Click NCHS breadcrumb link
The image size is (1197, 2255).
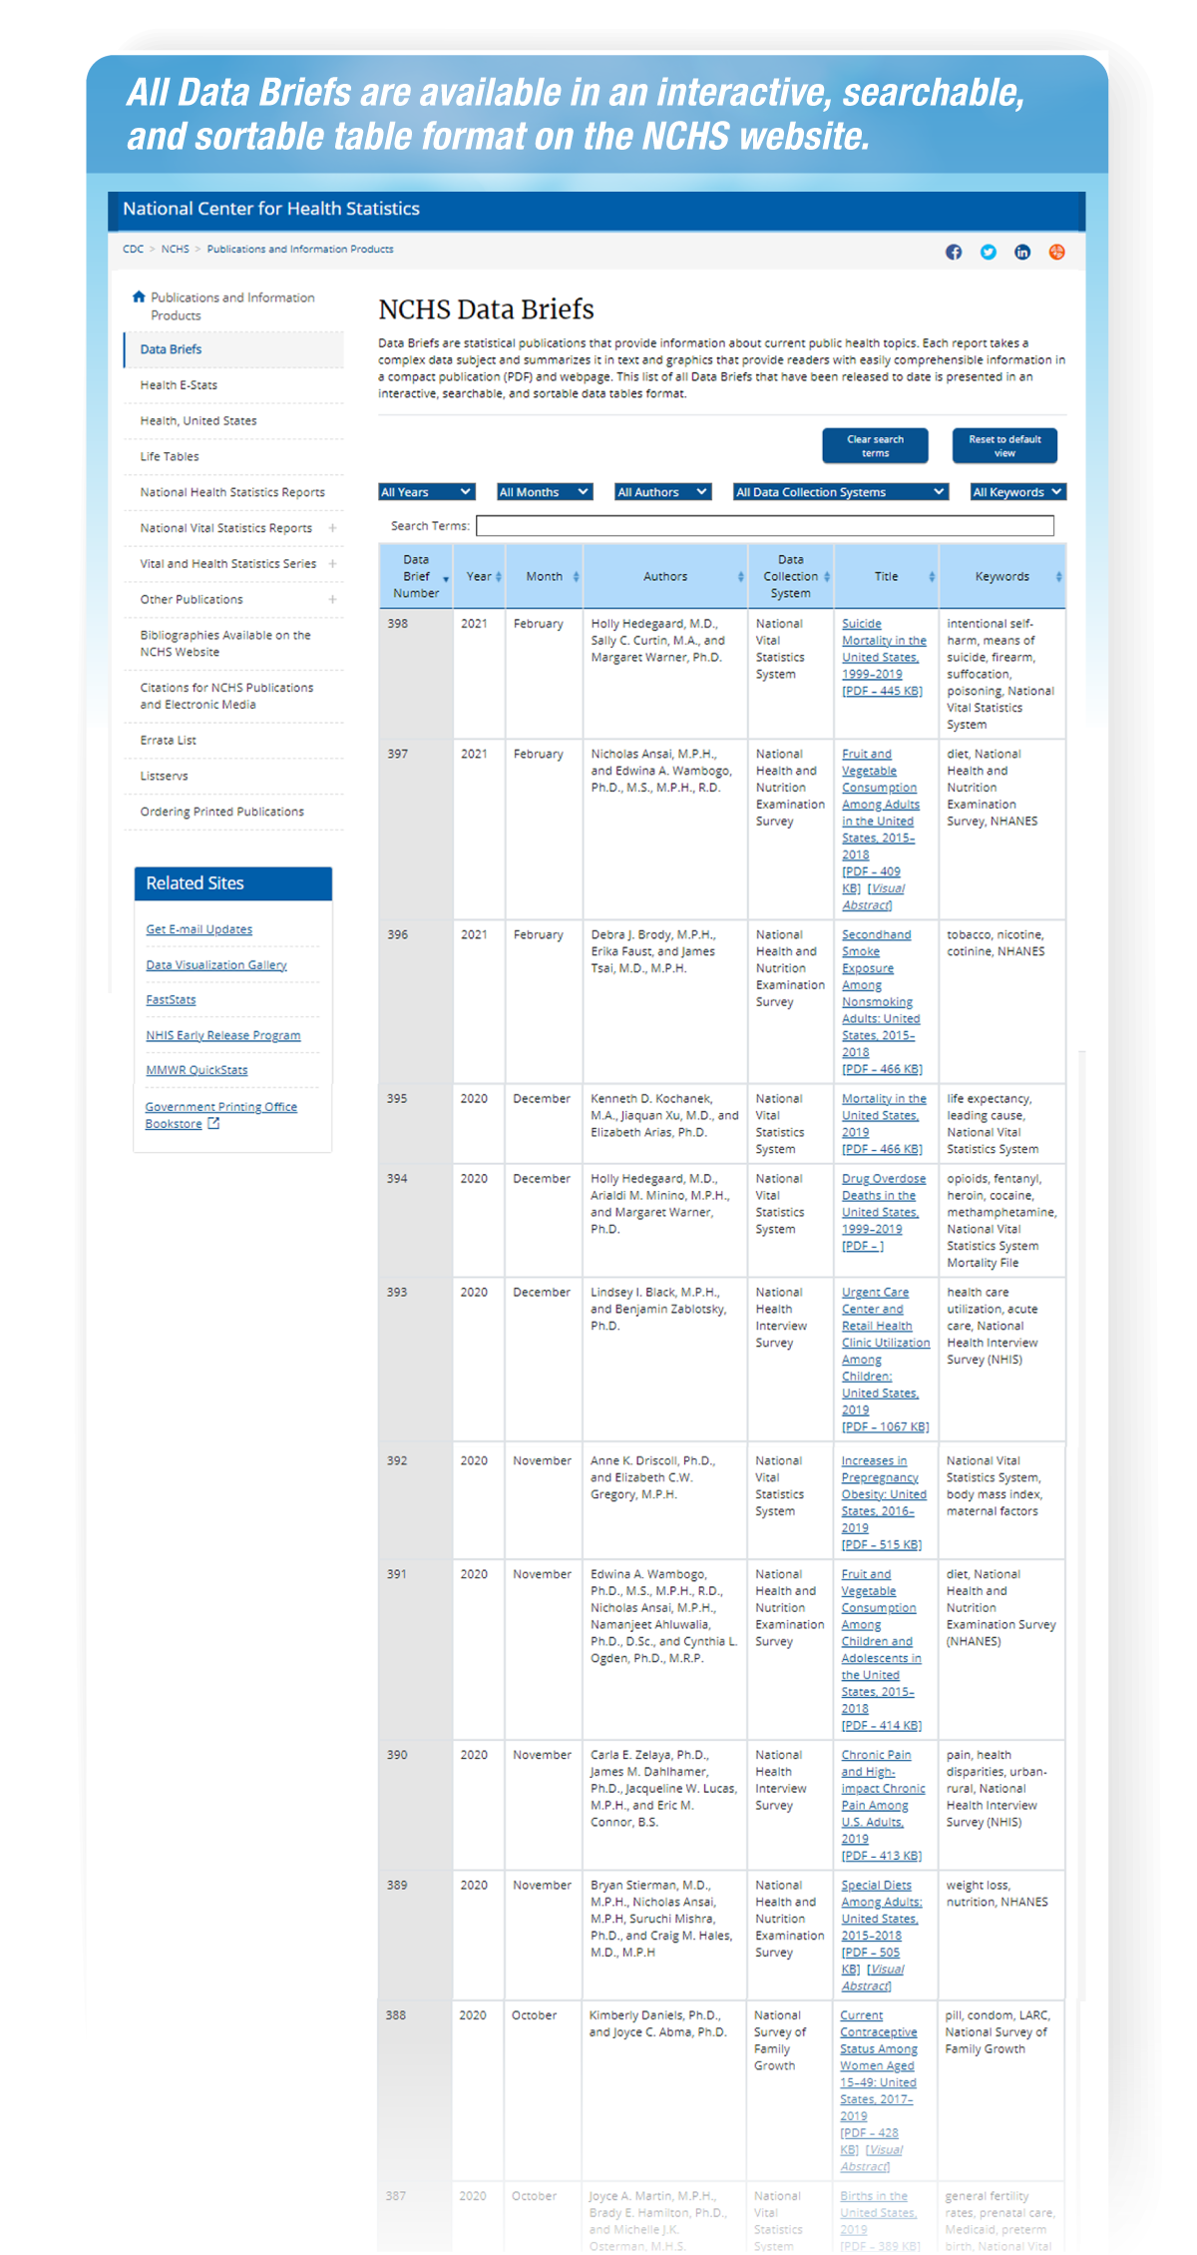coord(175,249)
